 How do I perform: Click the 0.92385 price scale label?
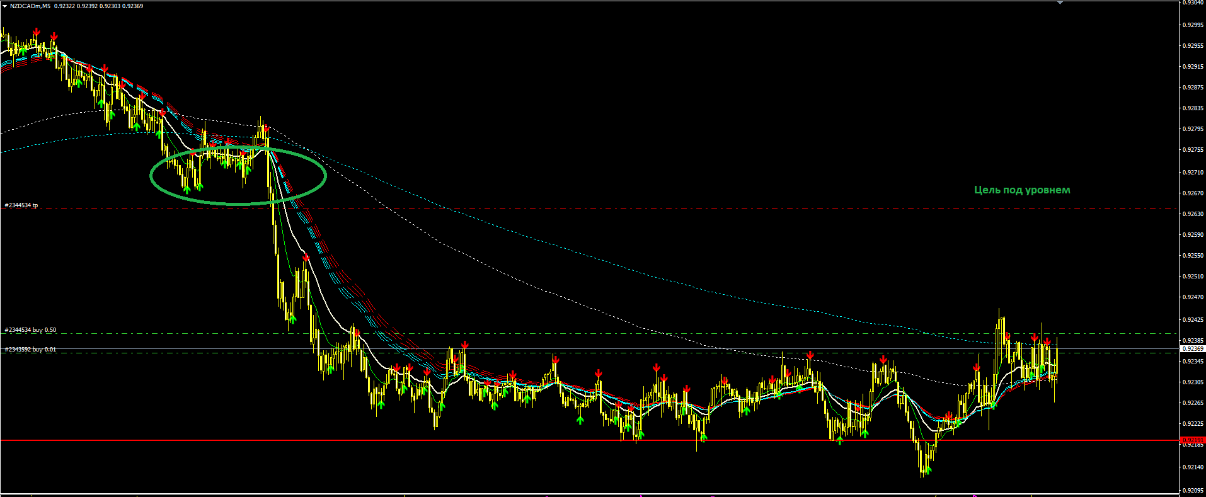[x=1192, y=341]
